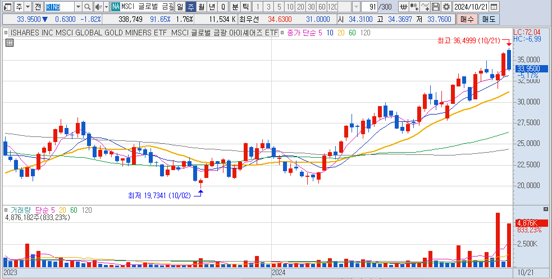This screenshot has width=552, height=279.
Task: Open chart settings with the gear icon
Action: pos(446,6)
